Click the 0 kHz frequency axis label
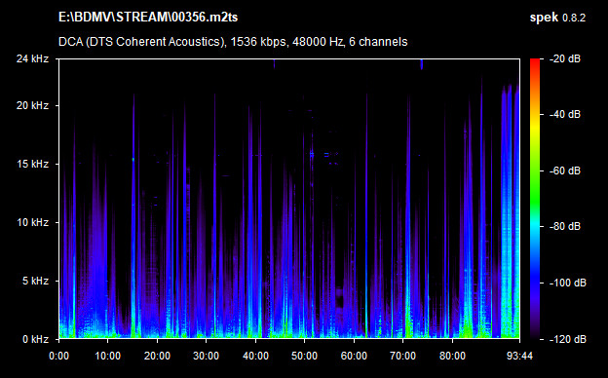Screen dimensions: 608x378 [x=35, y=339]
